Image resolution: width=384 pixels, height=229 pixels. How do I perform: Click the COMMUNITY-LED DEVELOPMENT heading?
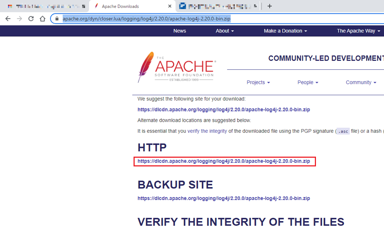pos(326,58)
